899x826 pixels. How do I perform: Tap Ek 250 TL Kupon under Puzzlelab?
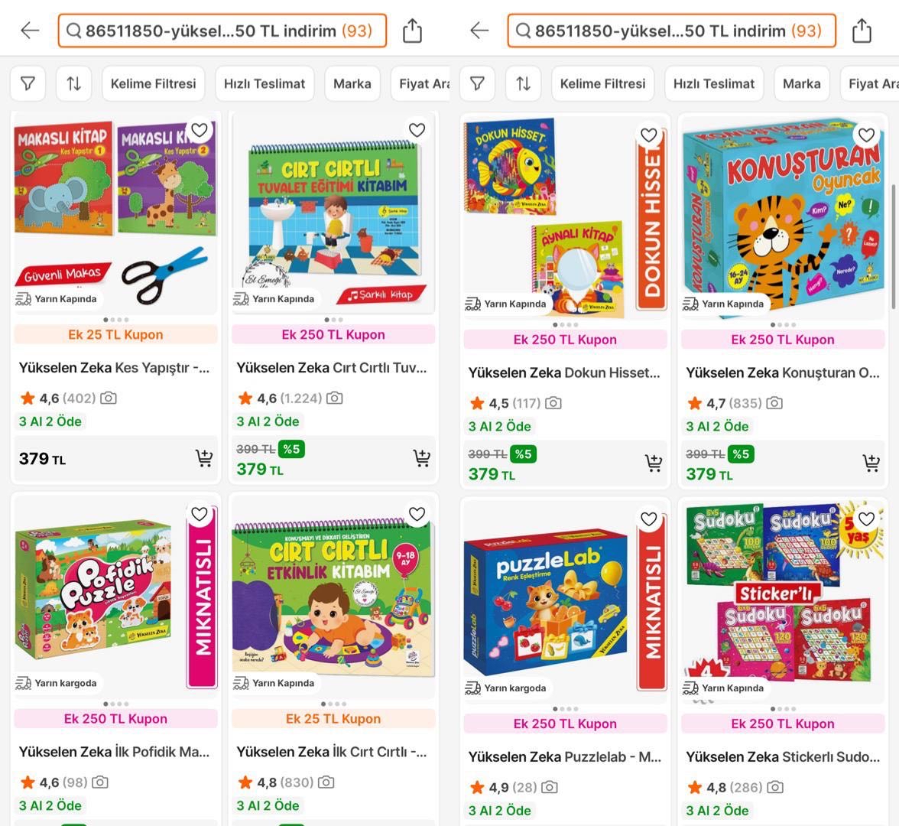(x=565, y=724)
